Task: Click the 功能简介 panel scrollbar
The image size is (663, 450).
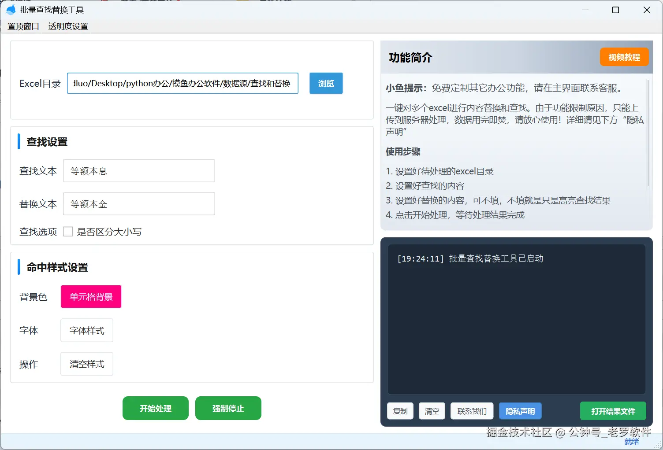Action: click(x=648, y=132)
